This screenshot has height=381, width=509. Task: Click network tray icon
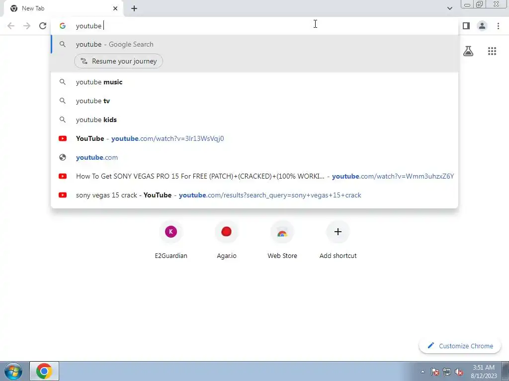pos(447,372)
